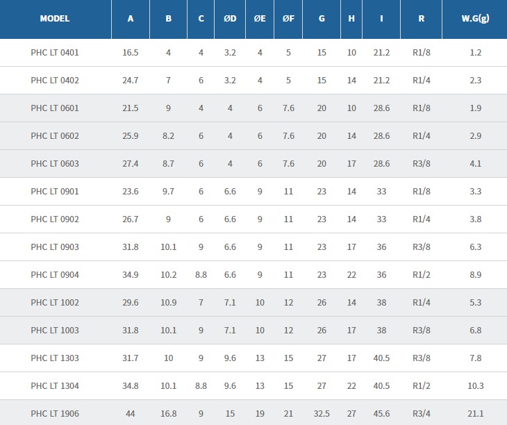The image size is (507, 425).
Task: Click the G column header
Action: (322, 19)
